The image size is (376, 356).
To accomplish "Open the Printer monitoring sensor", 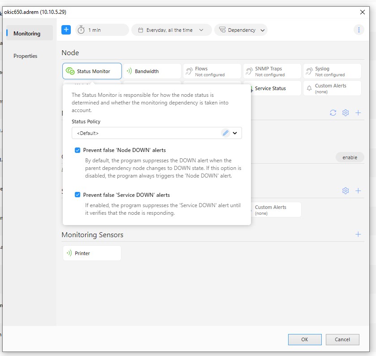I will (92, 253).
